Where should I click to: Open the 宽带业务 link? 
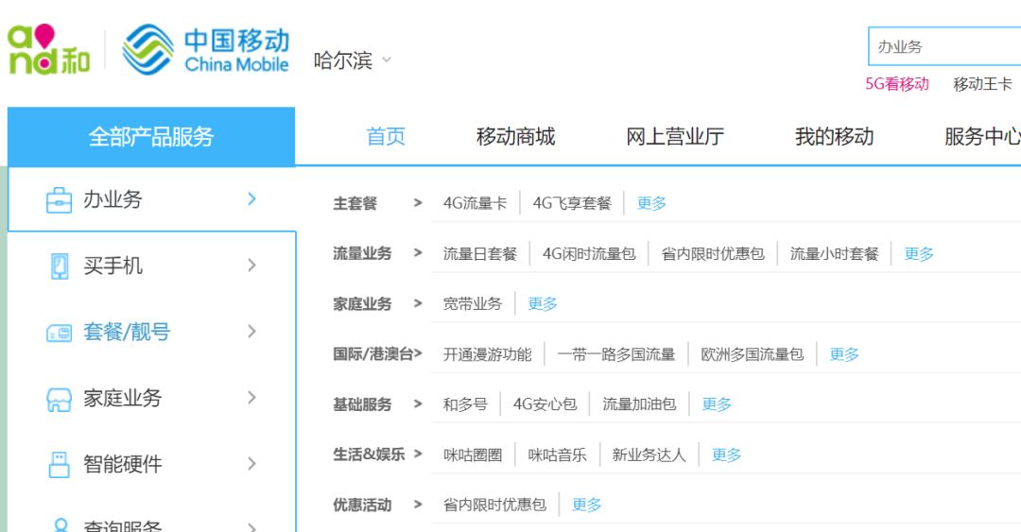click(x=473, y=304)
